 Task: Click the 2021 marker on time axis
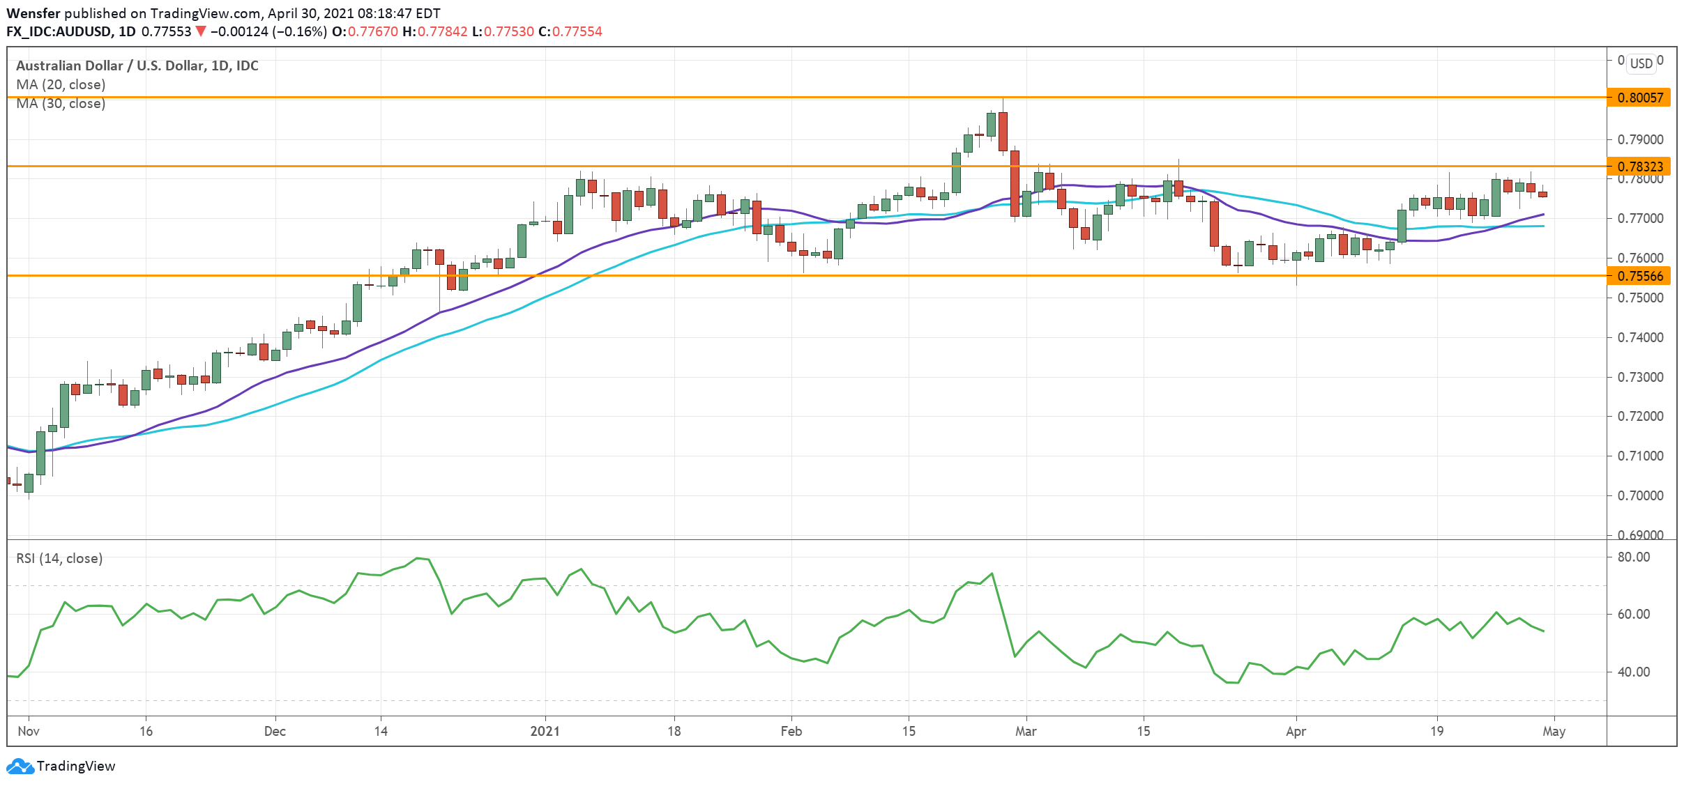(x=545, y=731)
